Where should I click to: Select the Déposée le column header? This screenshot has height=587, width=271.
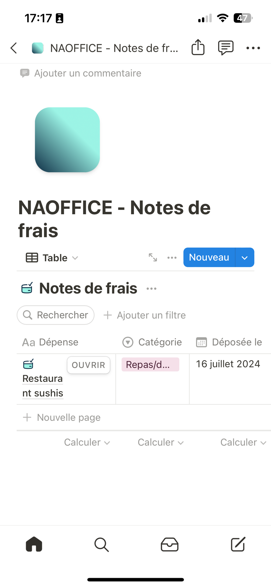229,342
